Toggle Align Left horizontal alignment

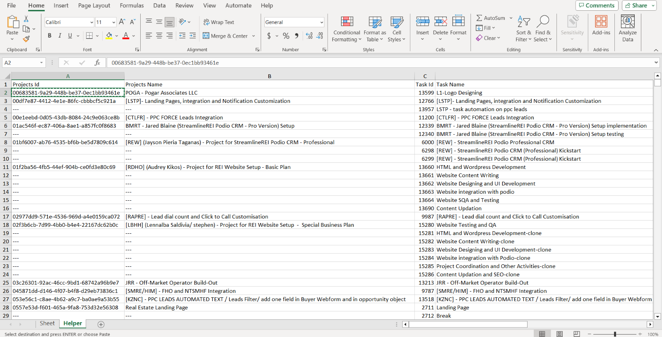click(149, 36)
